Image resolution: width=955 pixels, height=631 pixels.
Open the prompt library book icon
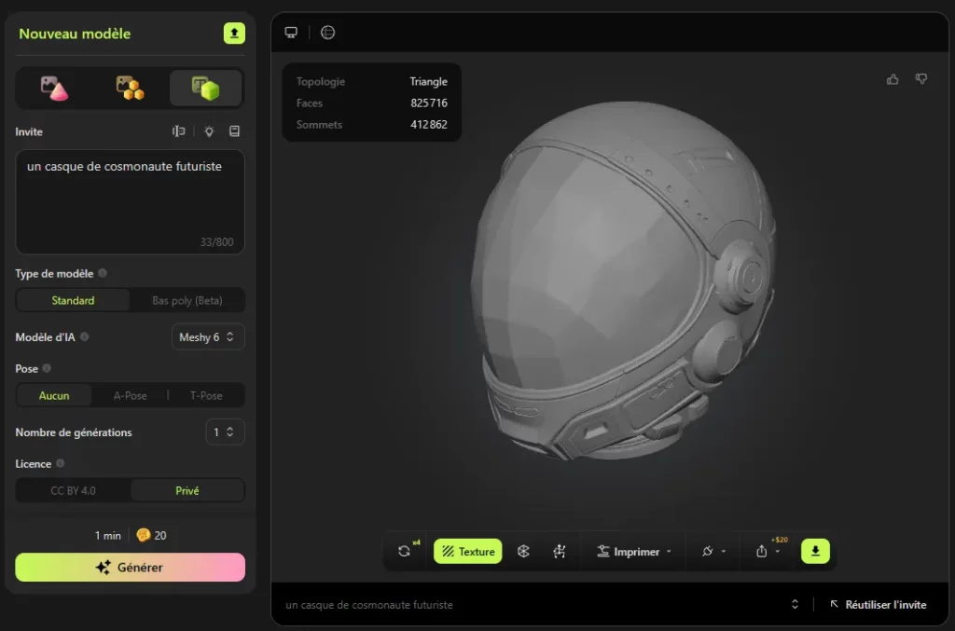click(234, 131)
